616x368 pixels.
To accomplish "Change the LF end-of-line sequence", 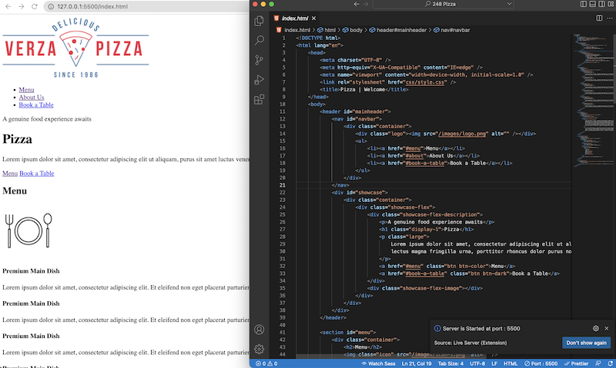I will pyautogui.click(x=494, y=363).
